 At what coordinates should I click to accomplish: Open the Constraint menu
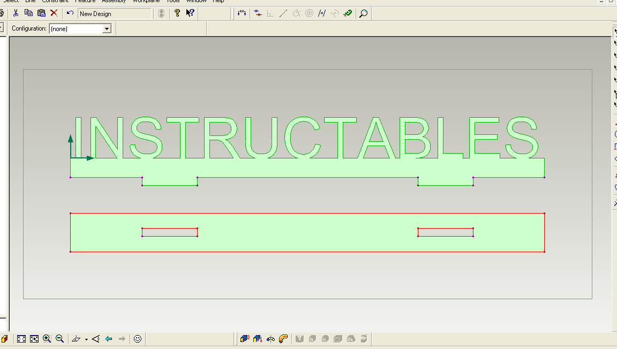coord(55,2)
